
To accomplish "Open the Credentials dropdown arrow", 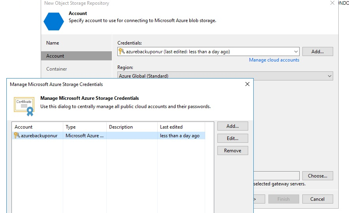I will tap(296, 52).
